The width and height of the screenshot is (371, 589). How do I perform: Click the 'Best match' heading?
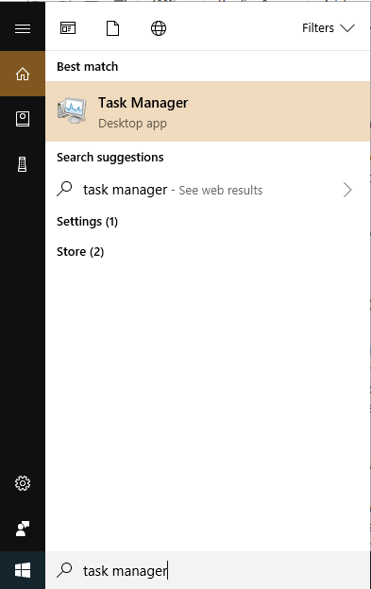click(88, 67)
